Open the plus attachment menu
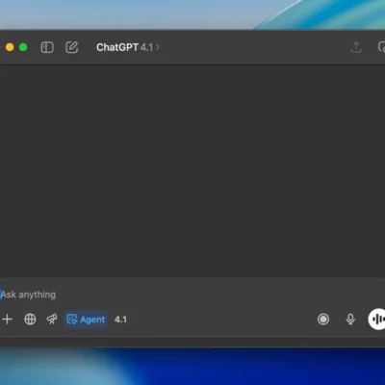 [7, 320]
